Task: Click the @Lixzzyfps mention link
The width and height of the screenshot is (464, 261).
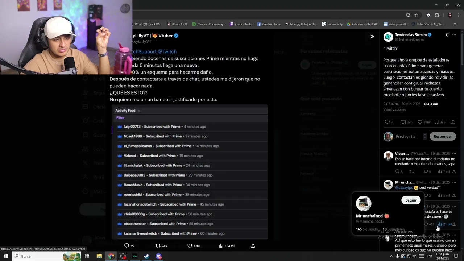Action: (x=404, y=188)
